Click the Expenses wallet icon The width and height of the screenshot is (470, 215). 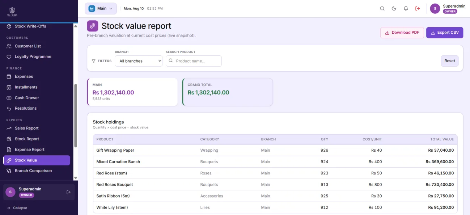(9, 77)
